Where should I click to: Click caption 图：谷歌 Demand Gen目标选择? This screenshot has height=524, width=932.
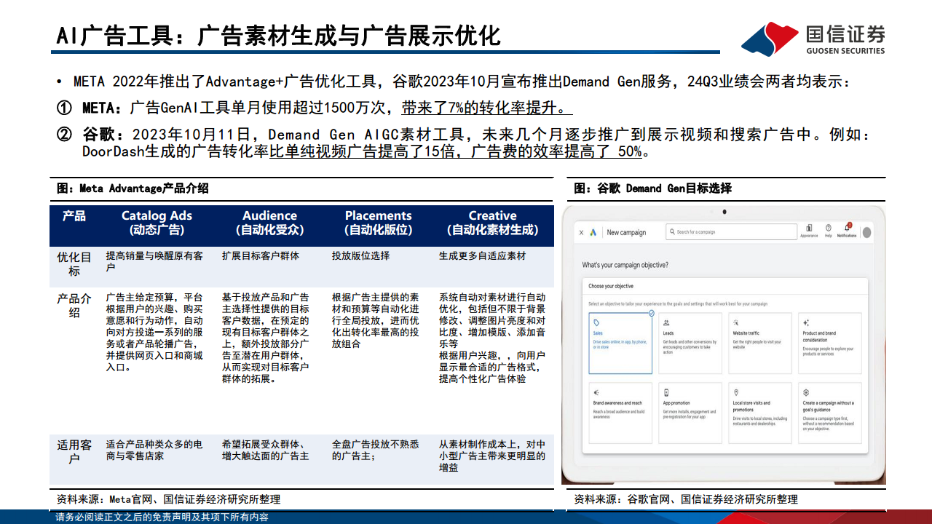(652, 188)
